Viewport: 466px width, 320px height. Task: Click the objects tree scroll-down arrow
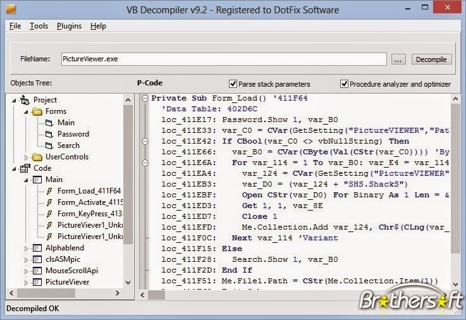tap(128, 282)
